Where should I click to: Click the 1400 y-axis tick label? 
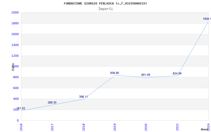coord(15,45)
